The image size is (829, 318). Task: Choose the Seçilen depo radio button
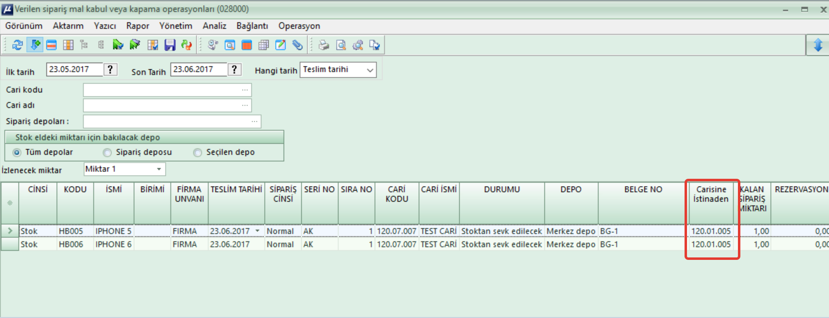tap(198, 152)
